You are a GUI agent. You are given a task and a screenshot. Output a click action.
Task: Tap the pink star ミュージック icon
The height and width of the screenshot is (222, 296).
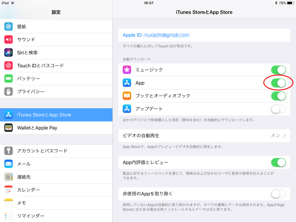[127, 70]
